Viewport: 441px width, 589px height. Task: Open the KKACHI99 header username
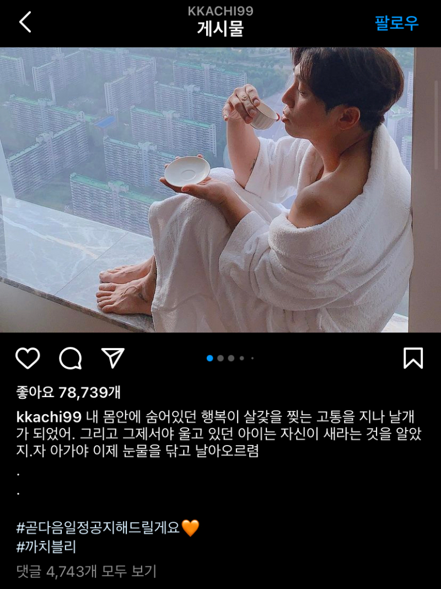pyautogui.click(x=220, y=11)
